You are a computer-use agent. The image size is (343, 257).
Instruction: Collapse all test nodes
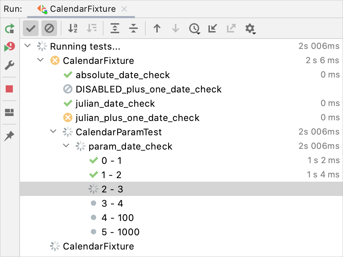tap(133, 28)
